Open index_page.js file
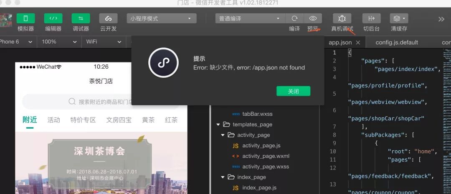This screenshot has width=451, height=194. coord(259,188)
